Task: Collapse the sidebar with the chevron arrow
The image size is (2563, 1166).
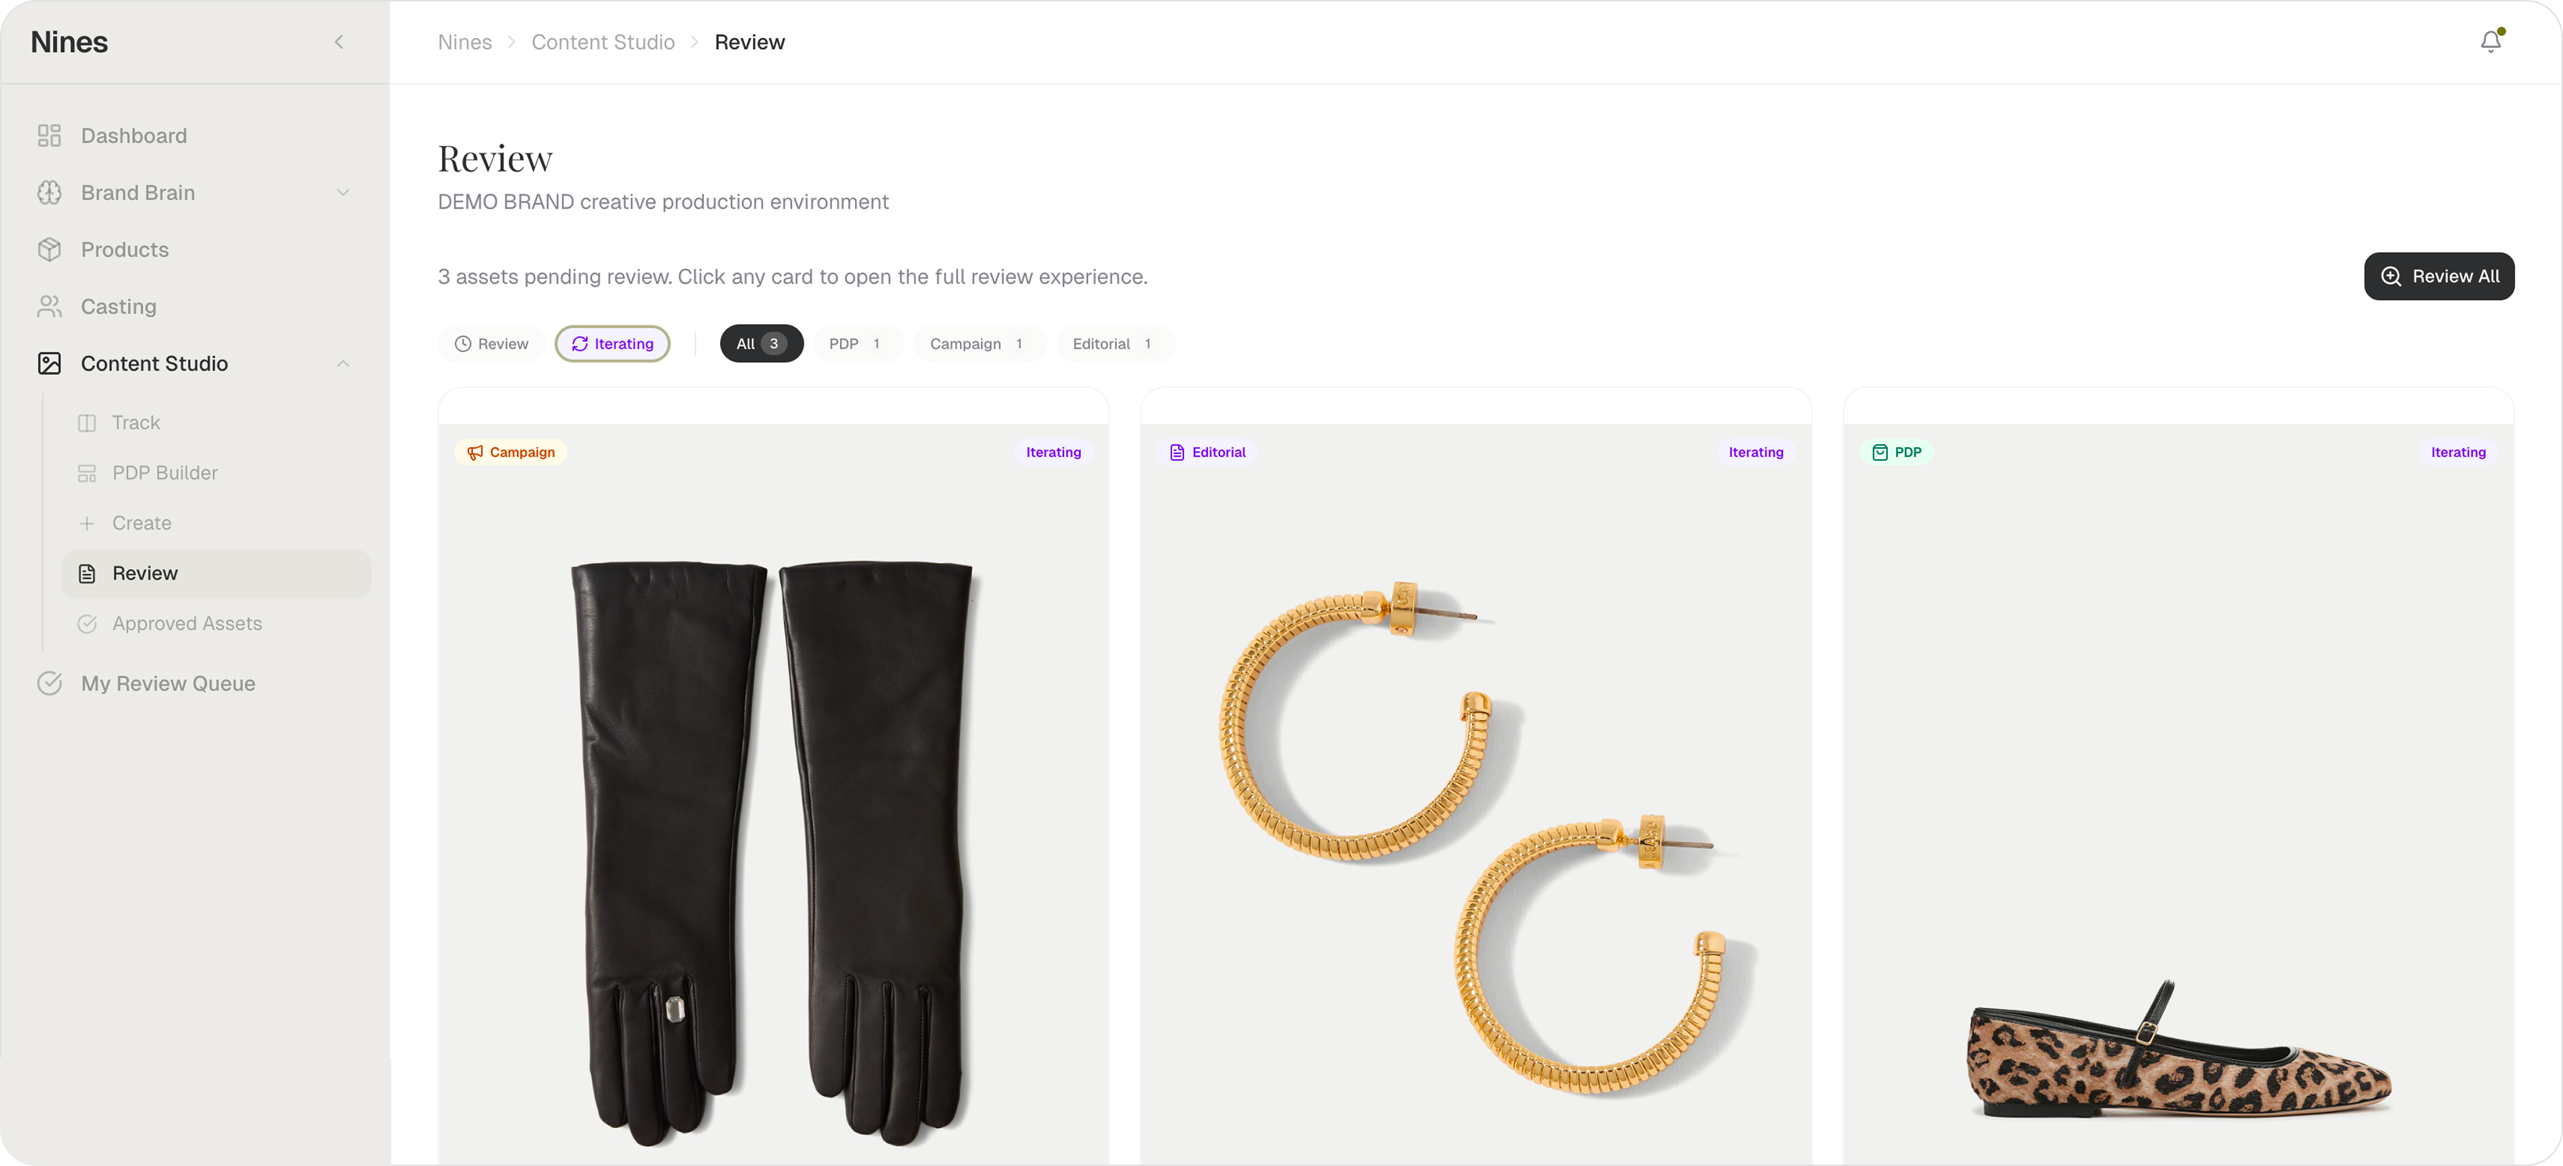Action: (x=339, y=42)
